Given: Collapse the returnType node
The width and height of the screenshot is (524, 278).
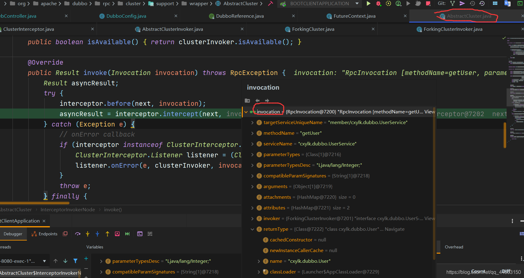Looking at the screenshot, I should [x=252, y=229].
